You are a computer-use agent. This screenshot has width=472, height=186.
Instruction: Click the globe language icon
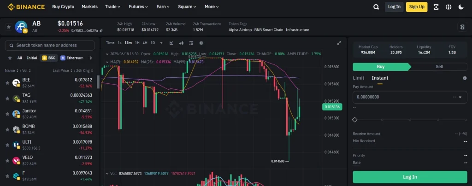tap(448, 7)
